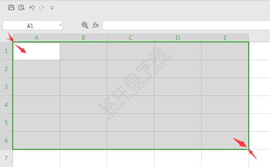Screen dimensions: 270x167
Task: Click the zoom magnifier icon beside fx
Action: [x=85, y=25]
